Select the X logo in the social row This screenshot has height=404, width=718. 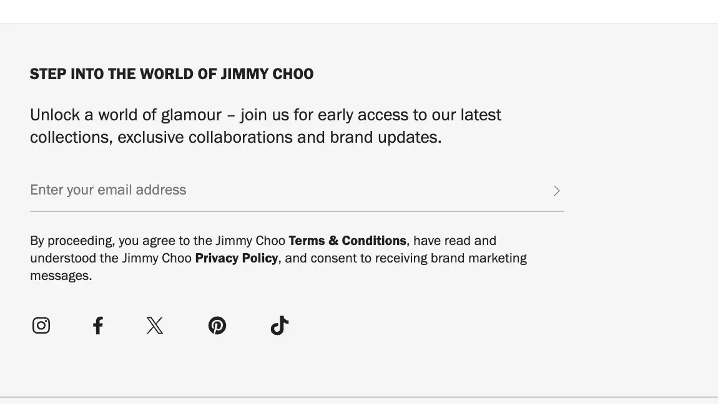point(154,325)
